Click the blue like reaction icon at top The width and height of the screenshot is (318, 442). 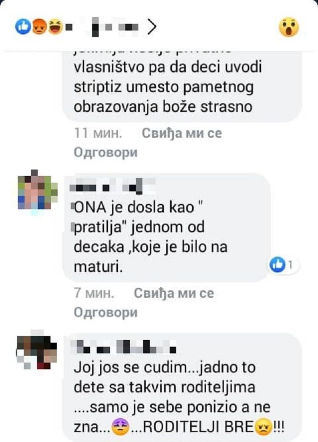point(23,27)
